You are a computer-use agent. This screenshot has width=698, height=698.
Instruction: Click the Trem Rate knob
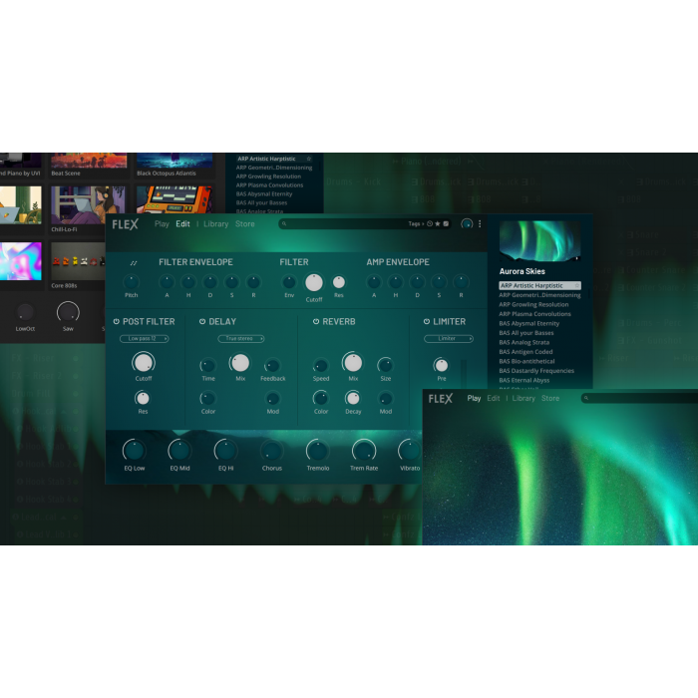point(364,451)
